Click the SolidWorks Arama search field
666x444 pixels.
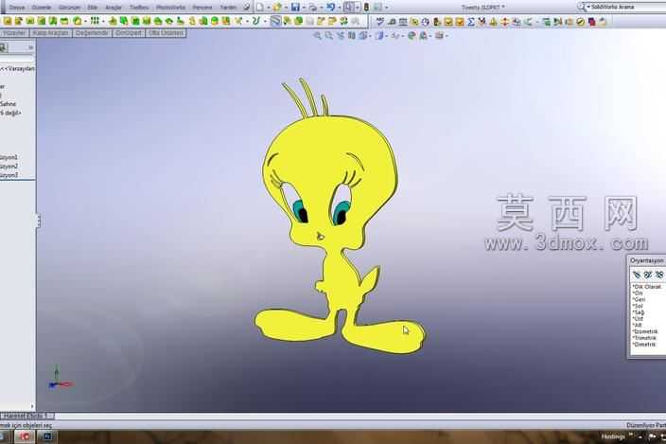[x=628, y=7]
